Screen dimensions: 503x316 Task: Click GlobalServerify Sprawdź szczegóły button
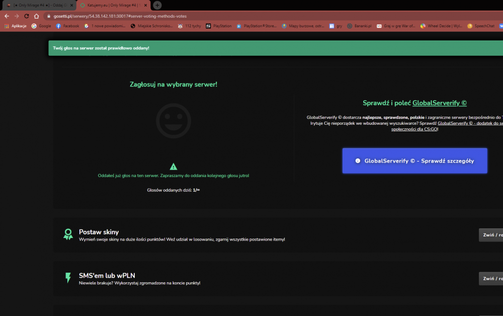(x=415, y=161)
